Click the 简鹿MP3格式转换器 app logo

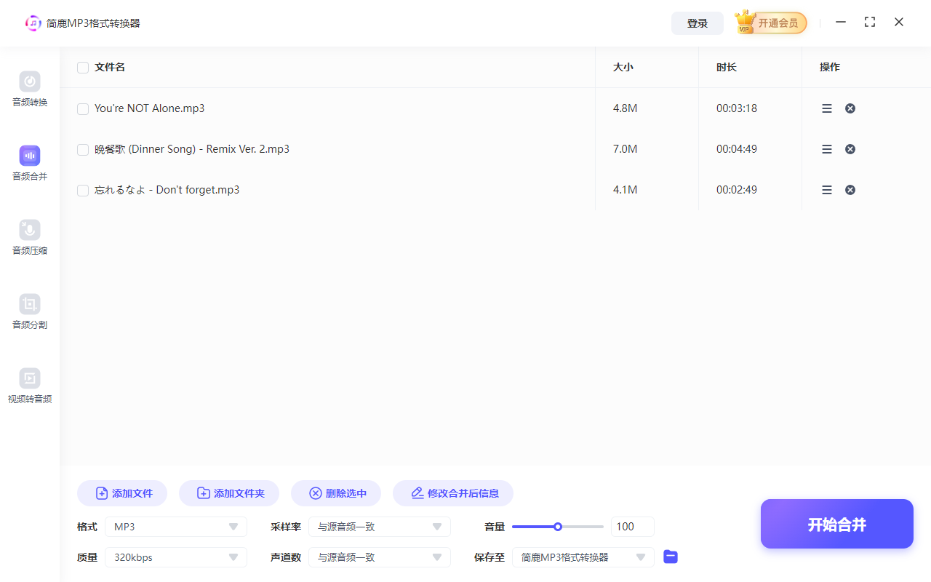[33, 23]
